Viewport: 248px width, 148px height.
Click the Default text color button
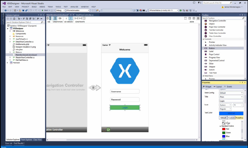point(223,118)
